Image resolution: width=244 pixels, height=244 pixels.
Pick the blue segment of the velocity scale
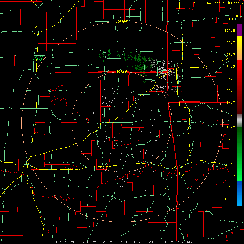[x=239, y=193]
